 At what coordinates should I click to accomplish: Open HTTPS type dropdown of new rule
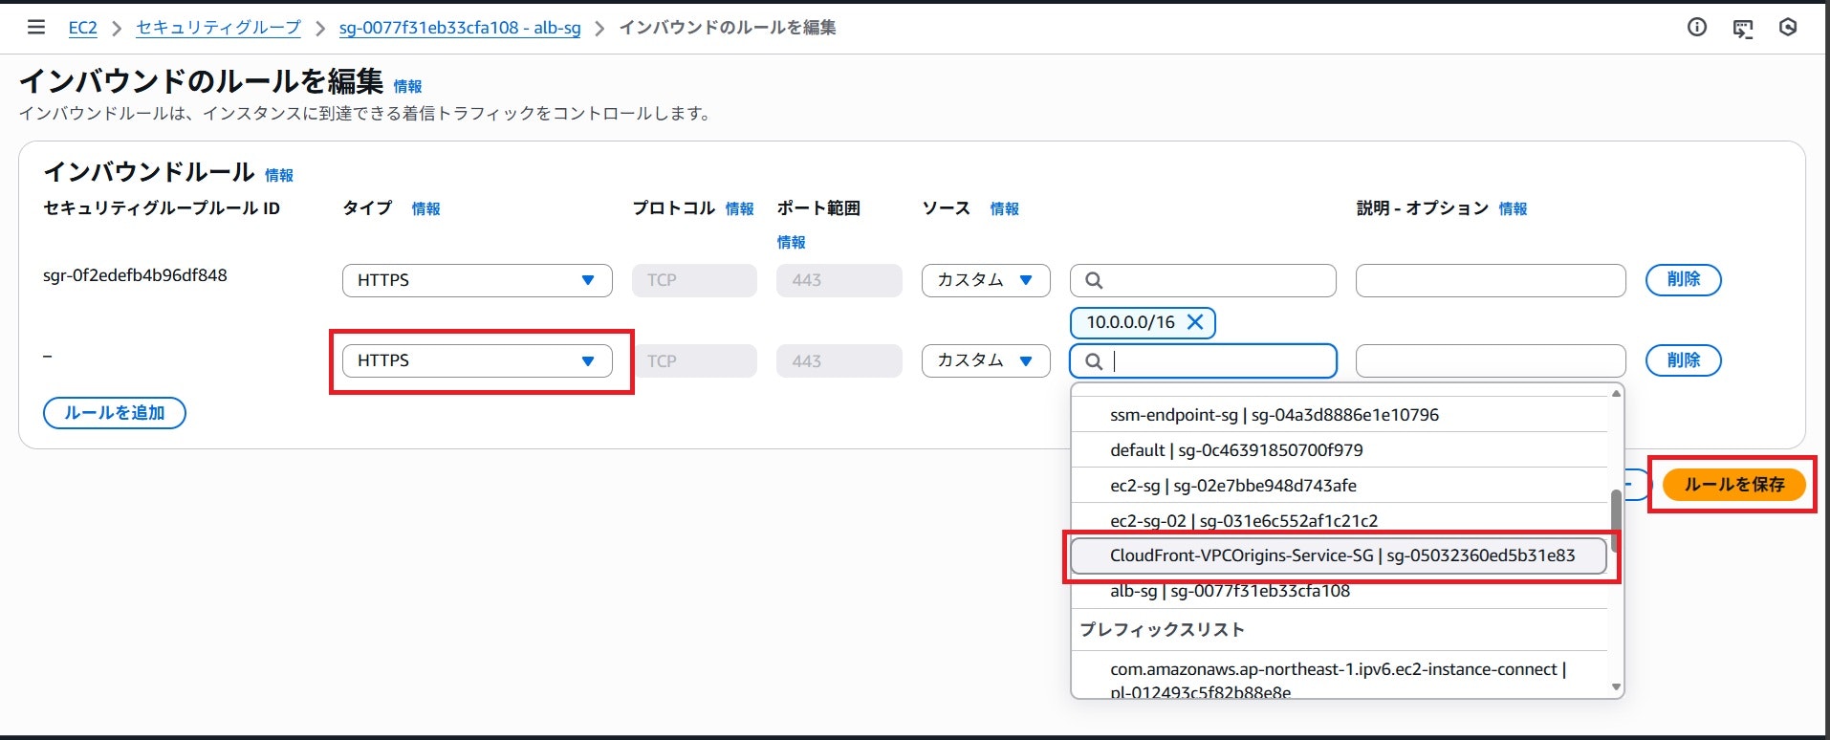(477, 360)
